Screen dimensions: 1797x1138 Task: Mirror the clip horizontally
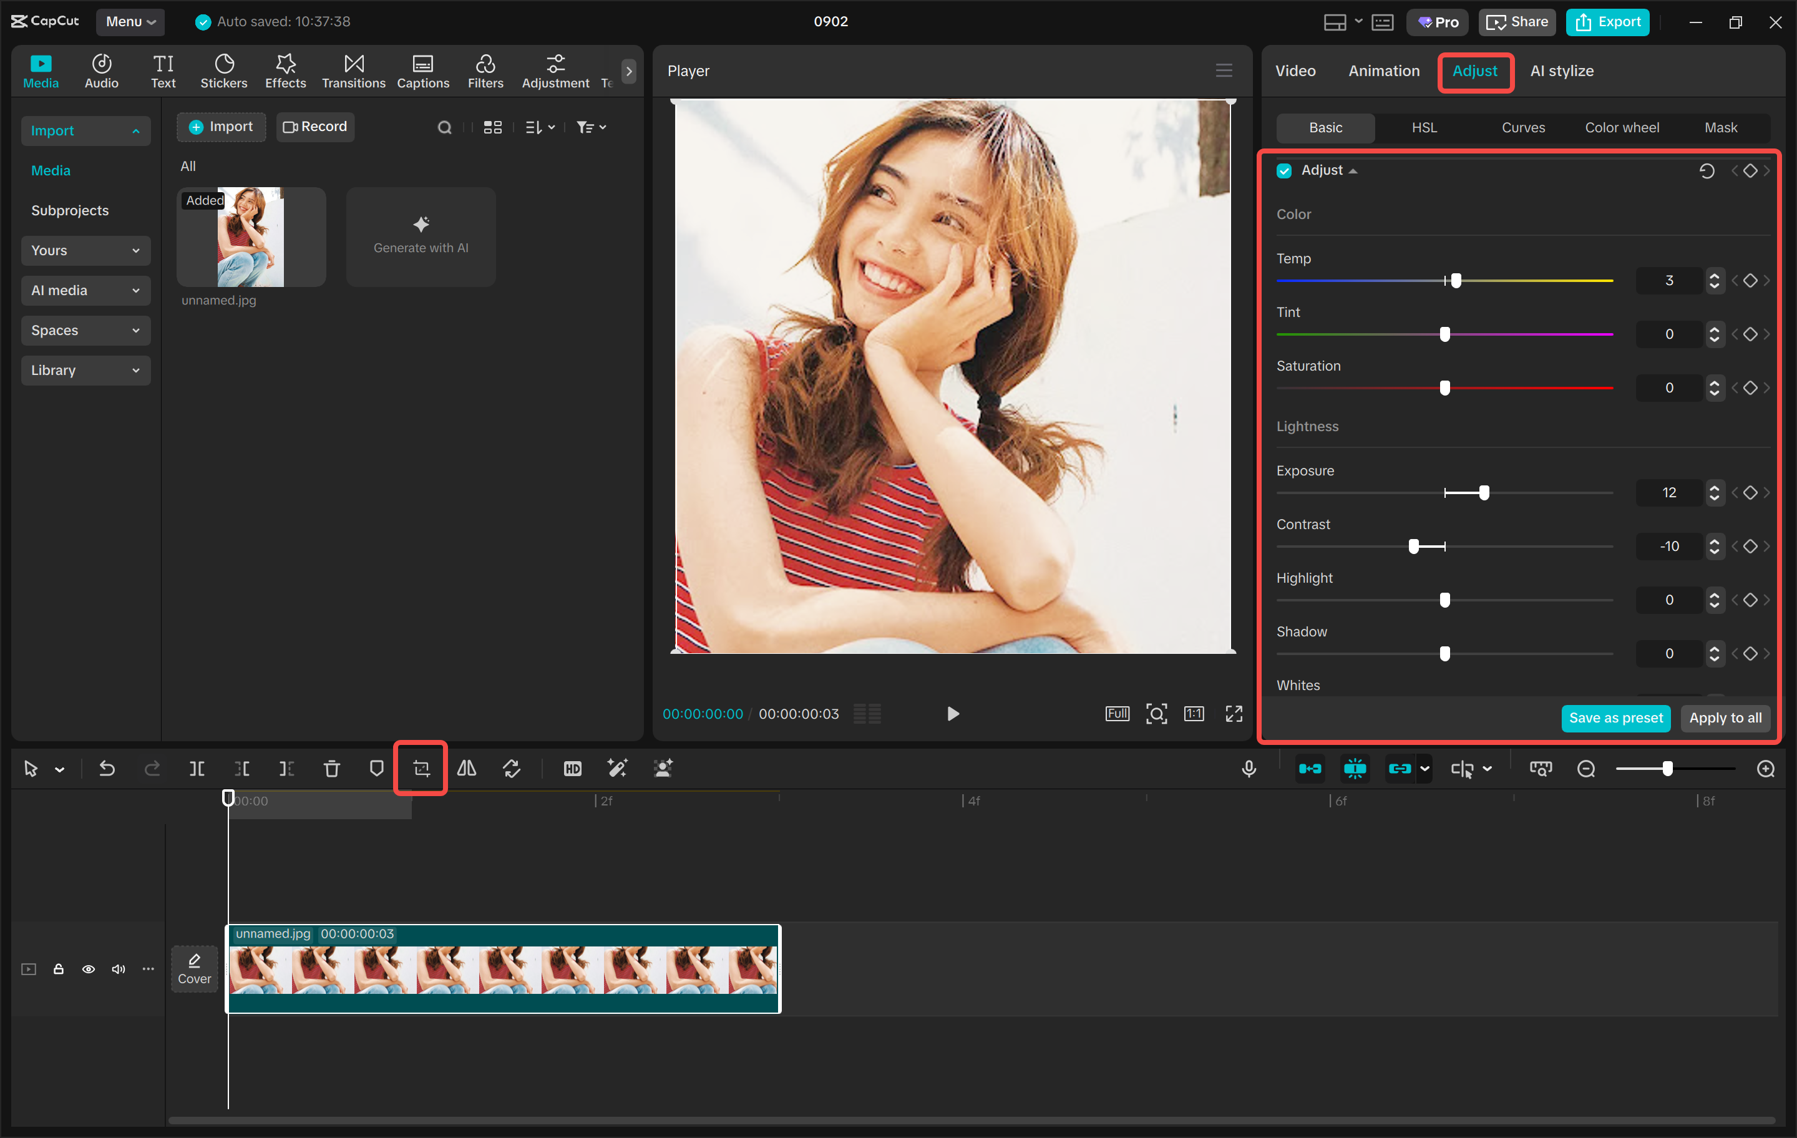[467, 768]
